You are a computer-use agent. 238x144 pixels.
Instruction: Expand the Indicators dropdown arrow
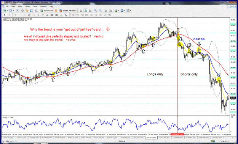click(118, 11)
